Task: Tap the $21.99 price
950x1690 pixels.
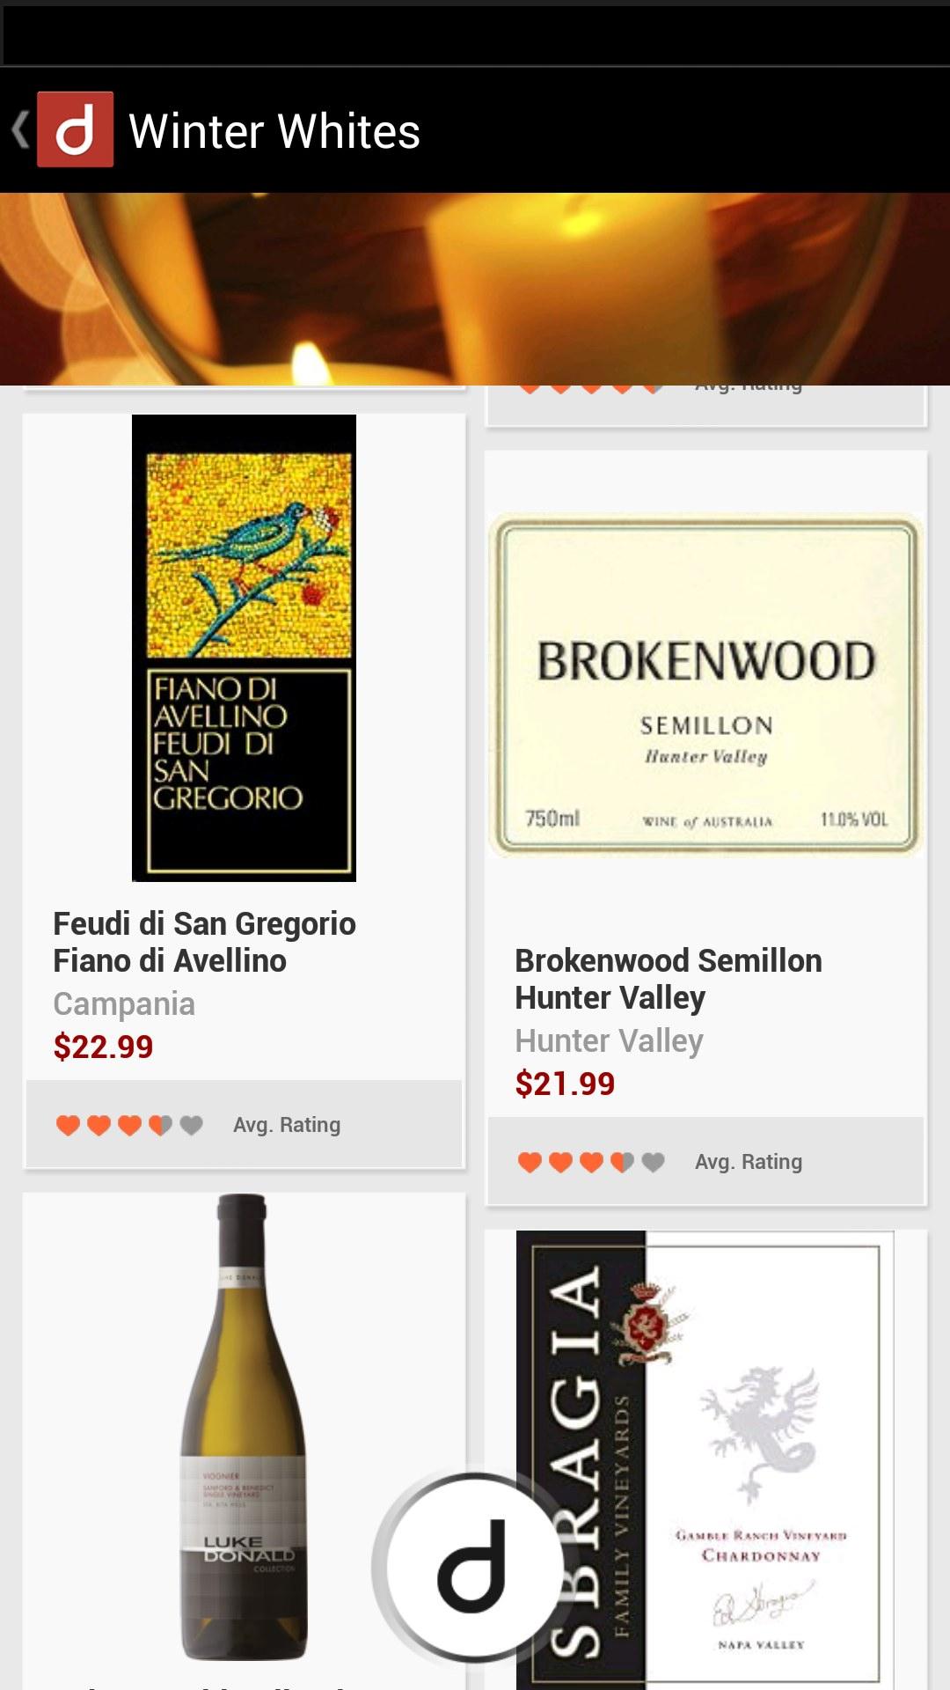Action: click(565, 1084)
